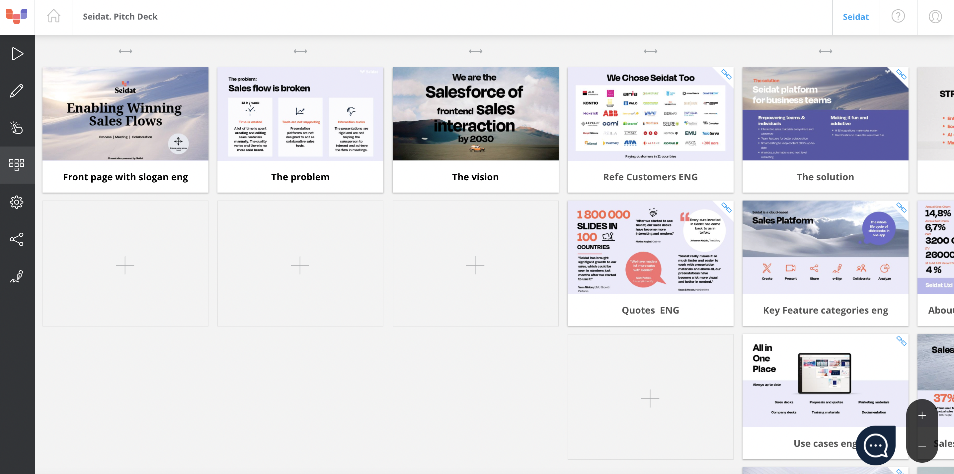The height and width of the screenshot is (474, 954).
Task: Click column arrow above The solution slide
Action: pos(826,51)
